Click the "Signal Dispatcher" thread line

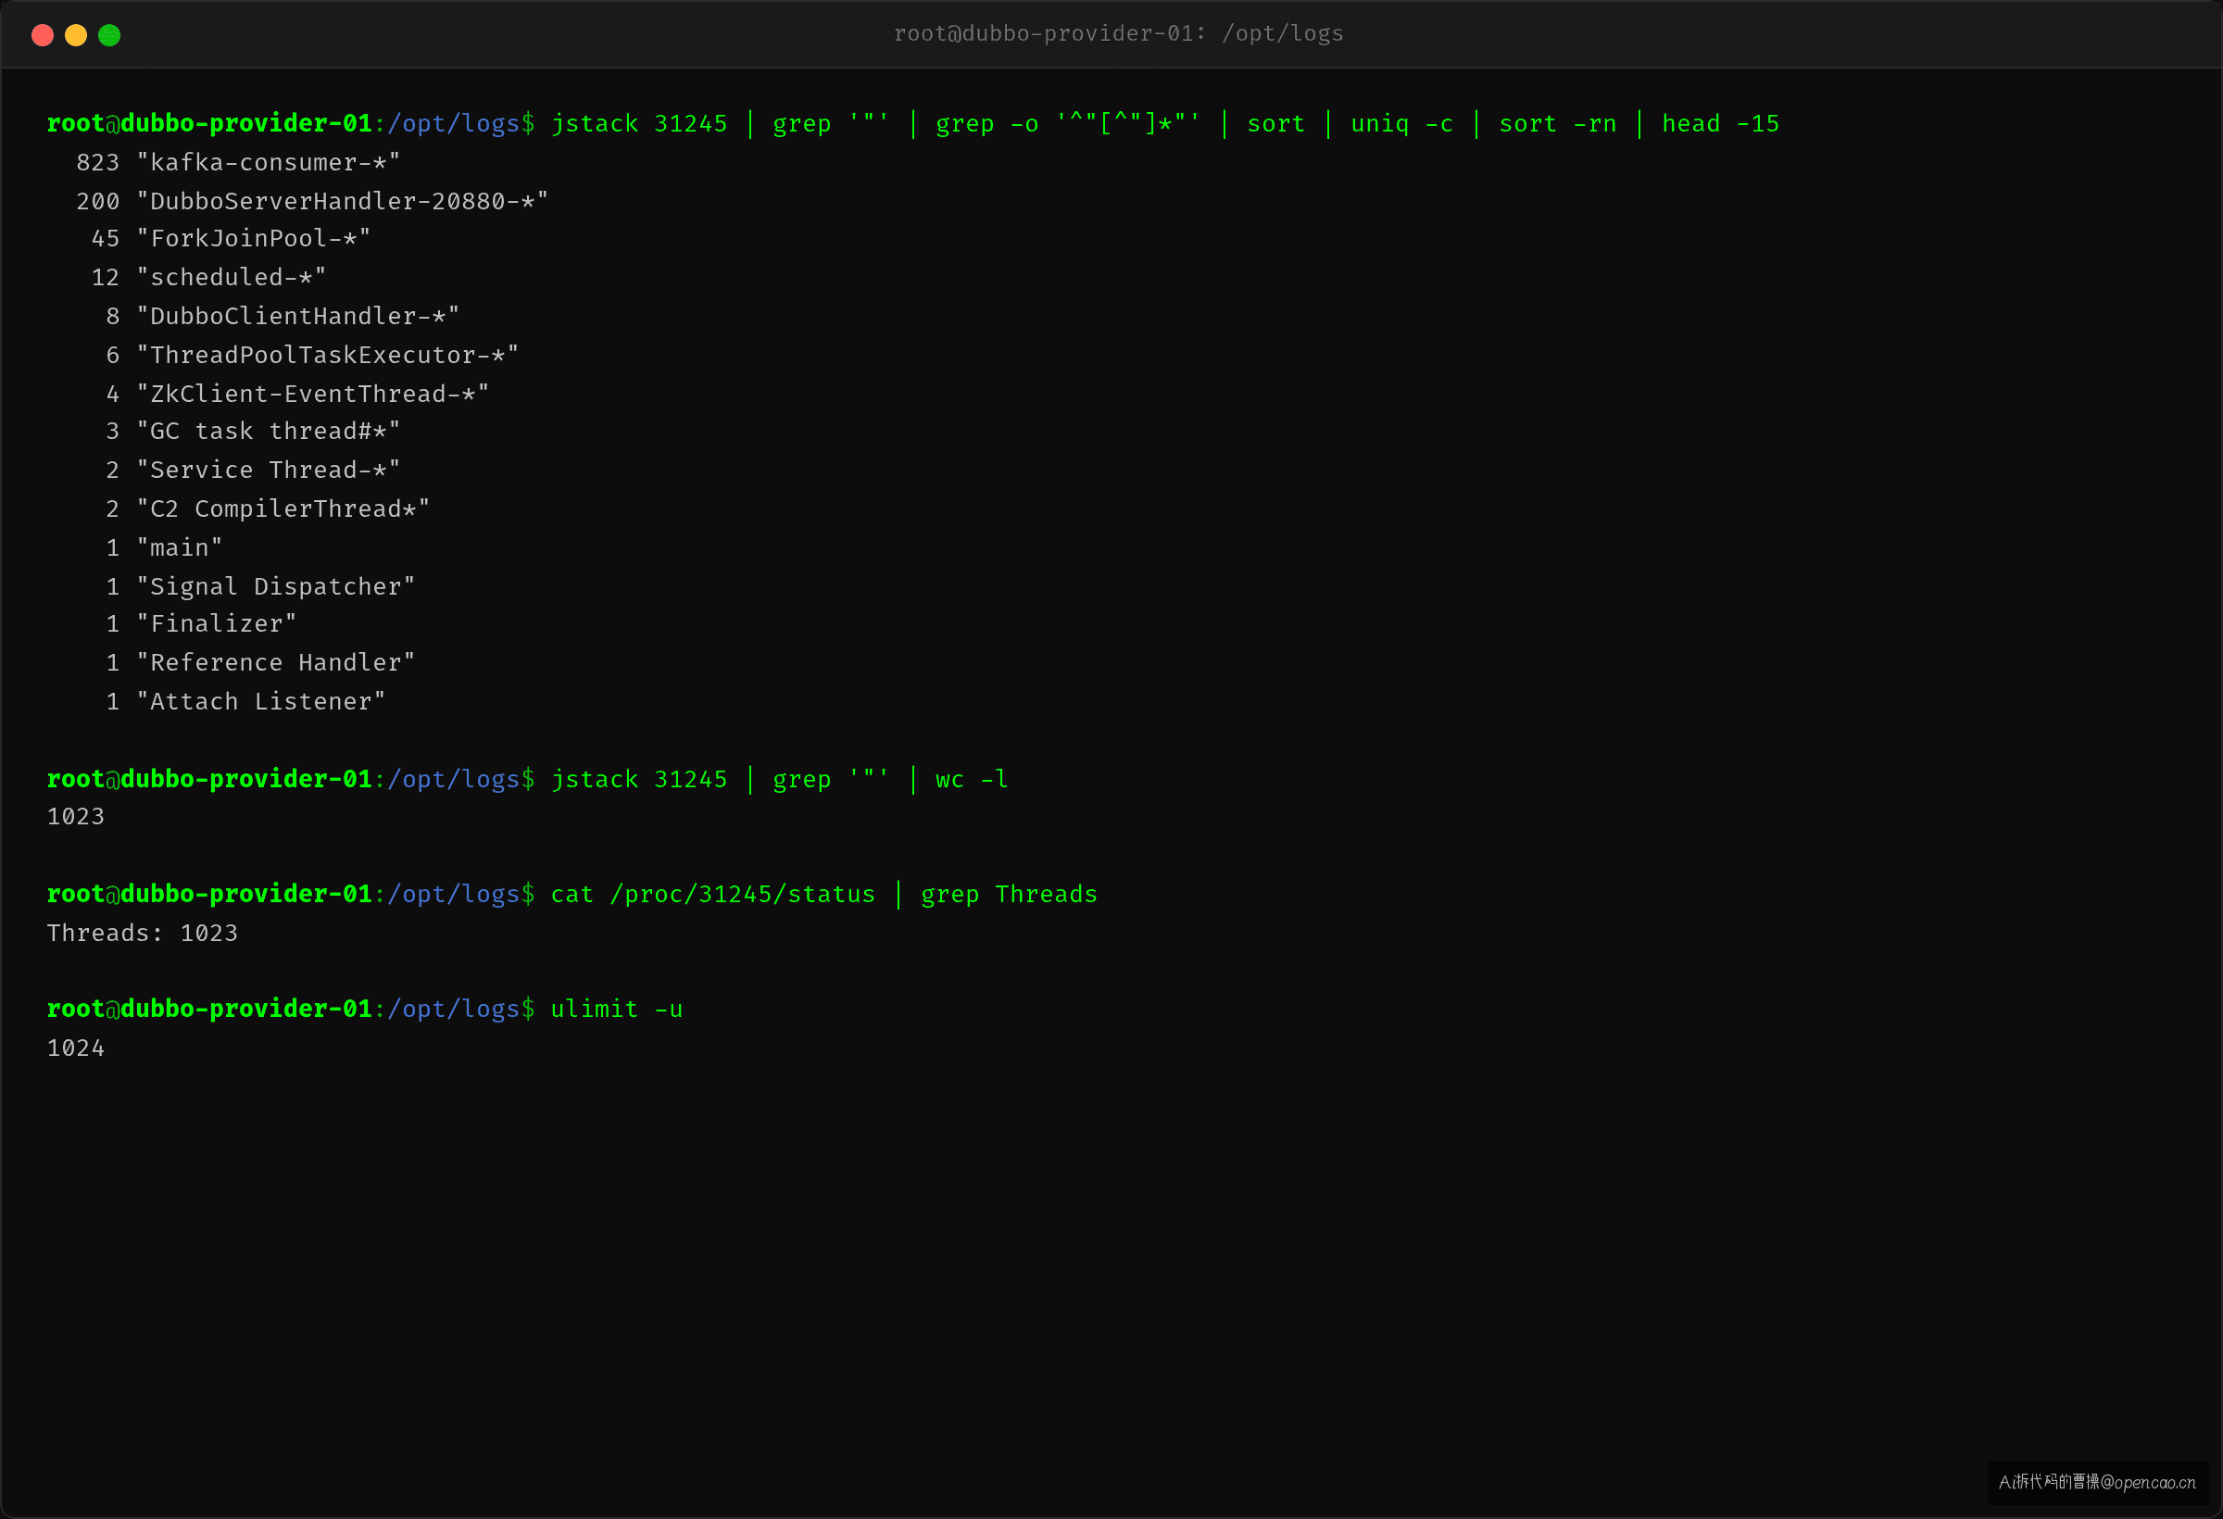coord(260,586)
